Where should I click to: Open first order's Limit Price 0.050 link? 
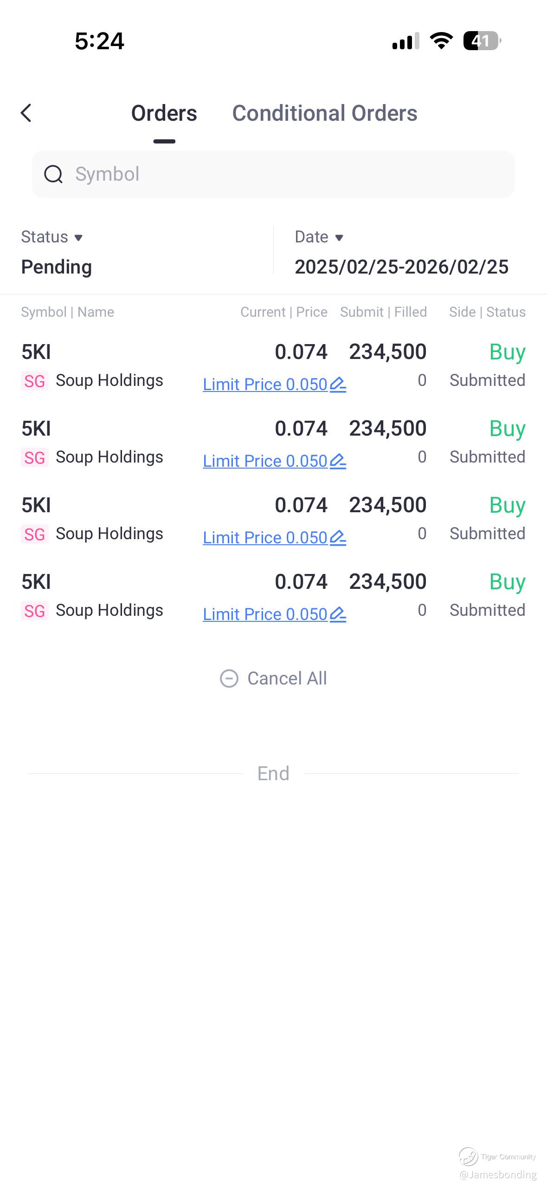[x=265, y=385]
